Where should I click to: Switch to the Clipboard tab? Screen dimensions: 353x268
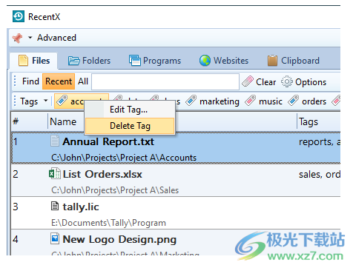(294, 61)
